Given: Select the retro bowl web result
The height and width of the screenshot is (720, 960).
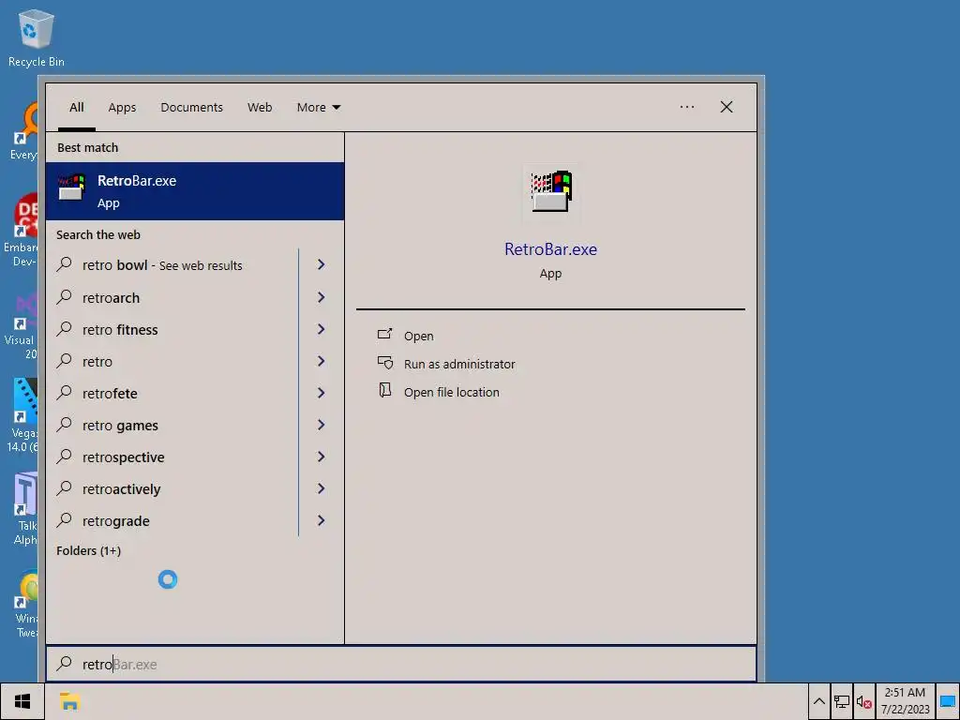Looking at the screenshot, I should tap(162, 265).
